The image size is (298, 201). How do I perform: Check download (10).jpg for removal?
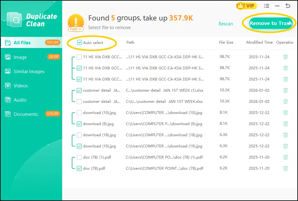click(x=79, y=113)
